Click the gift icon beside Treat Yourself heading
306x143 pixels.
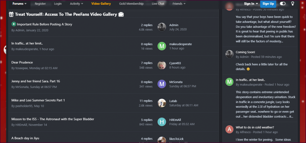pyautogui.click(x=11, y=14)
